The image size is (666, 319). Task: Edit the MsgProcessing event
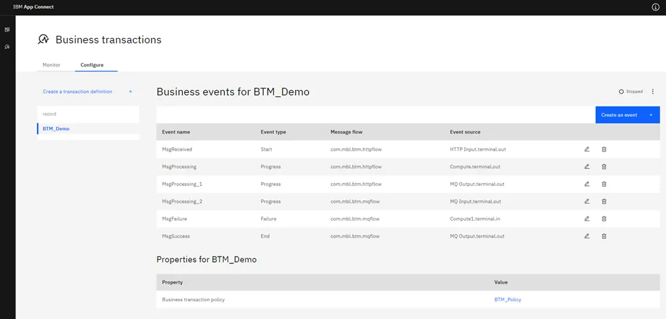587,167
